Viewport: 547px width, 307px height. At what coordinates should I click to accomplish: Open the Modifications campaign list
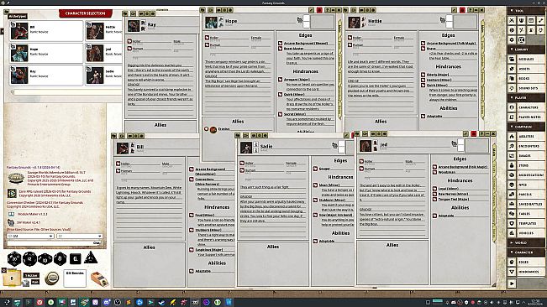(x=526, y=175)
